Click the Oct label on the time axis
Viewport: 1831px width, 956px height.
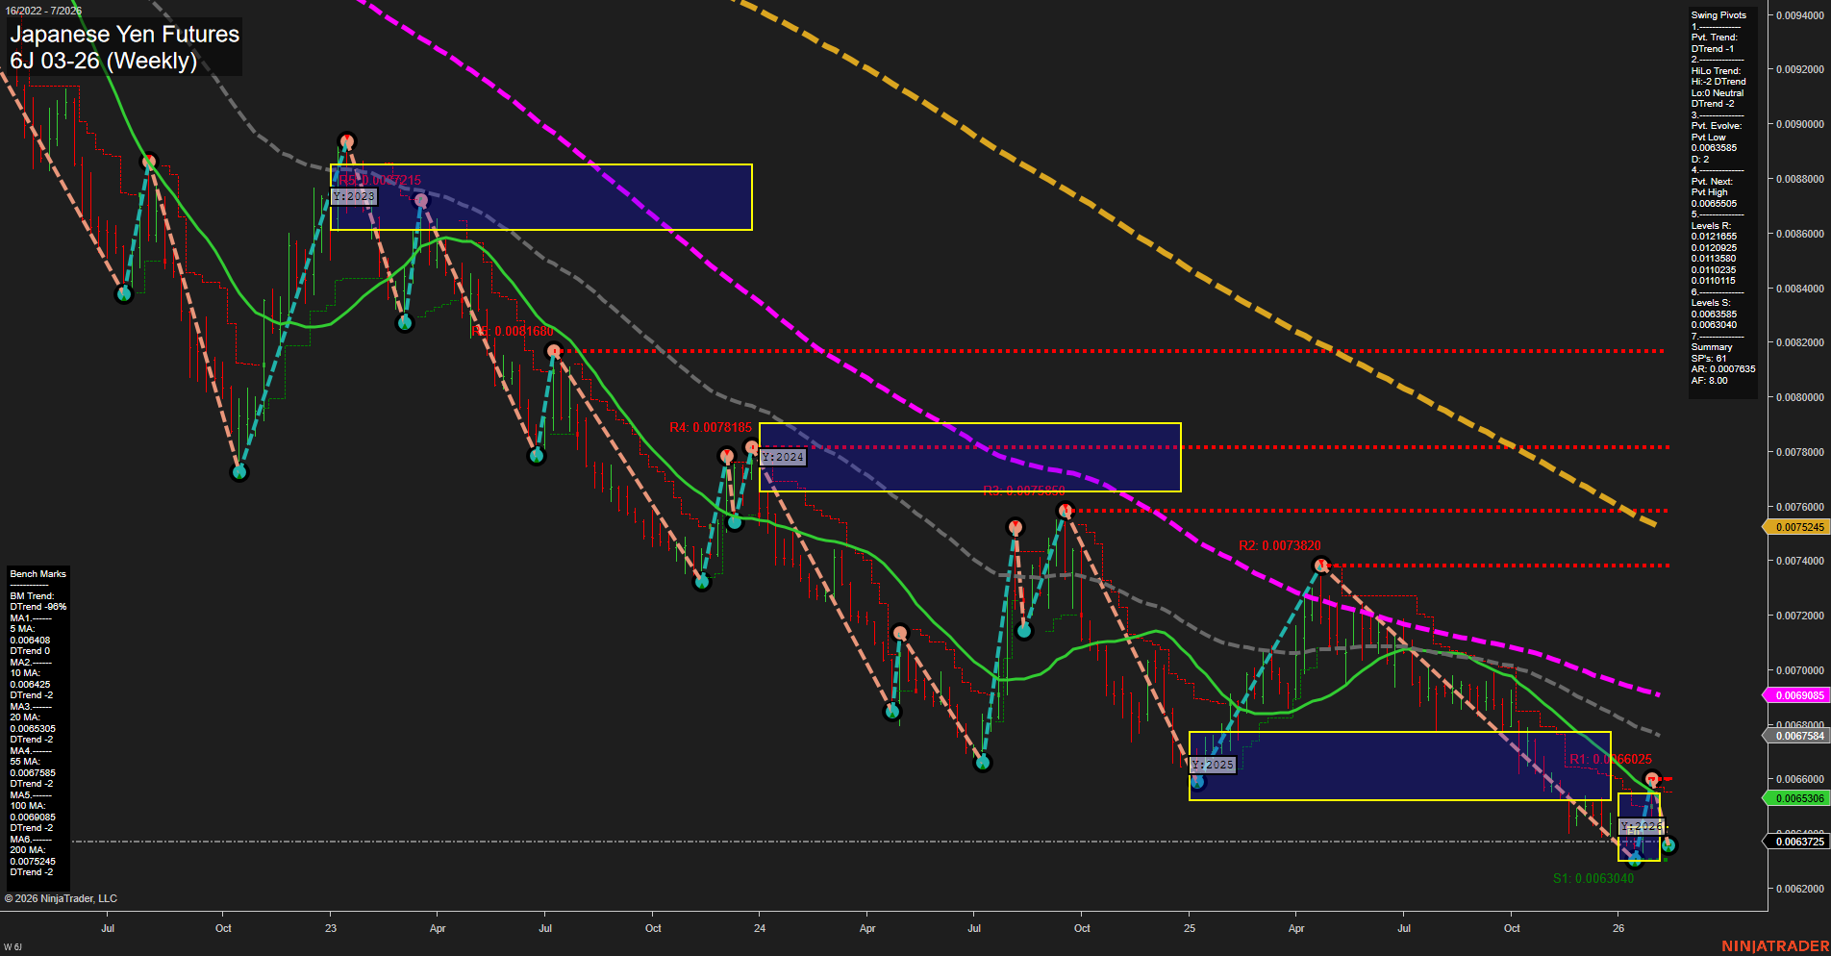click(223, 928)
